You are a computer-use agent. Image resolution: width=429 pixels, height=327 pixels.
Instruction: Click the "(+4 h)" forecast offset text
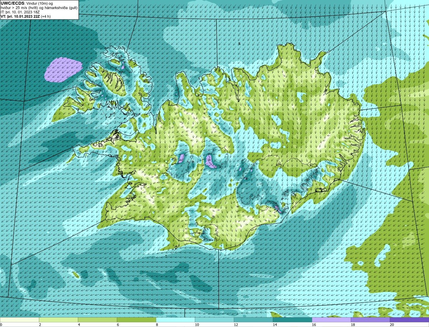pyautogui.click(x=46, y=16)
